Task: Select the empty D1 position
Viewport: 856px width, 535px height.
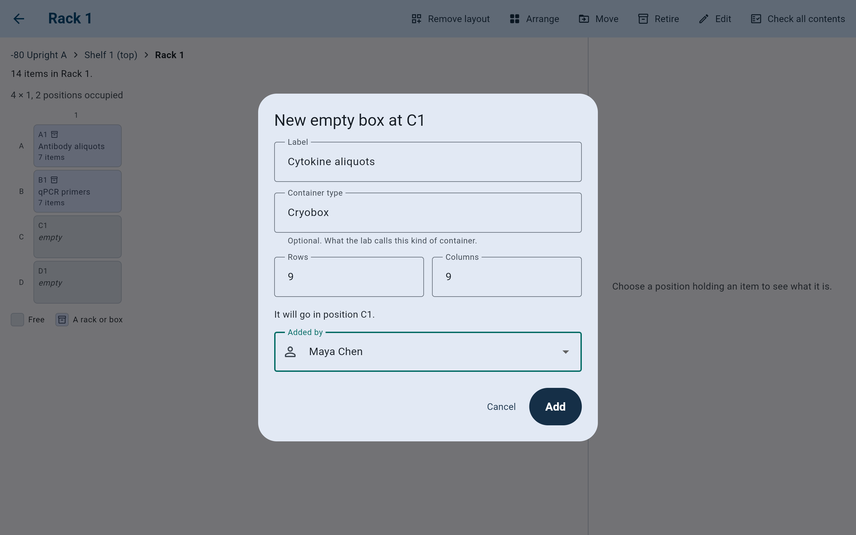Action: (x=78, y=282)
